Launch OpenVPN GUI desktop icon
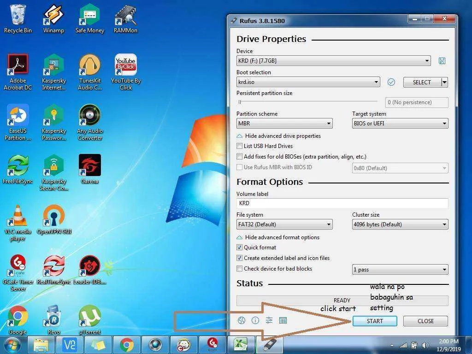Image resolution: width=472 pixels, height=354 pixels. tap(53, 219)
